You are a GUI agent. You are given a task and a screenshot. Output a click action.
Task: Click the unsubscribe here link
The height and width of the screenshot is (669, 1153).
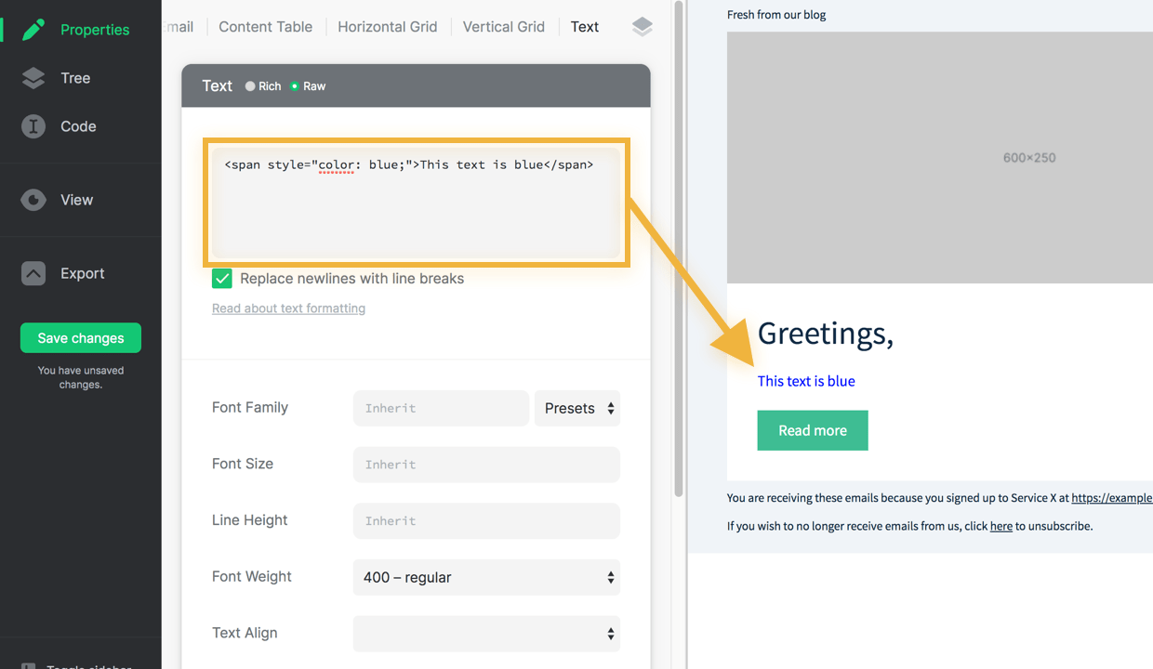point(1001,526)
